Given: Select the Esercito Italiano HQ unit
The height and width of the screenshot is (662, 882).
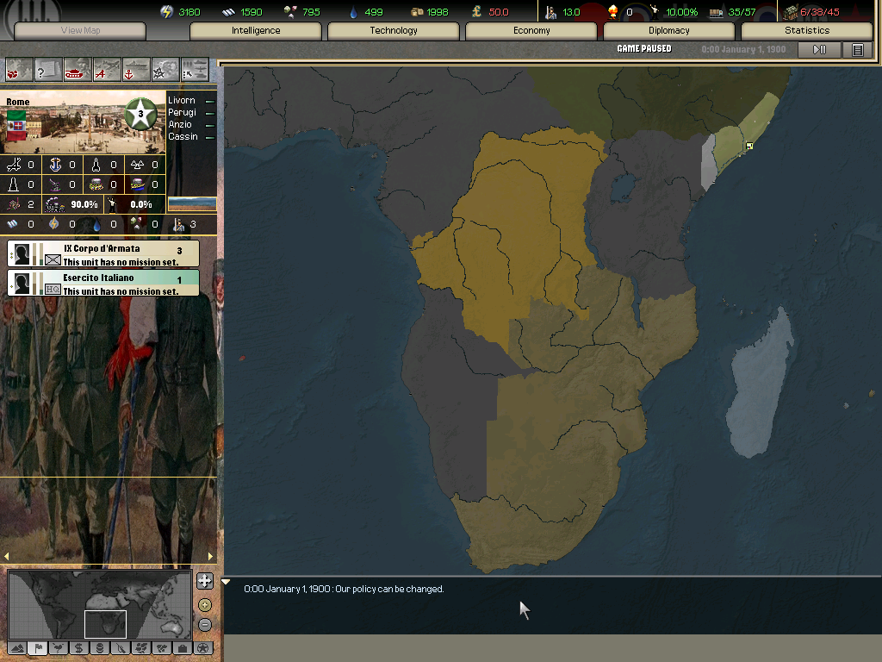Looking at the screenshot, I should click(x=103, y=284).
